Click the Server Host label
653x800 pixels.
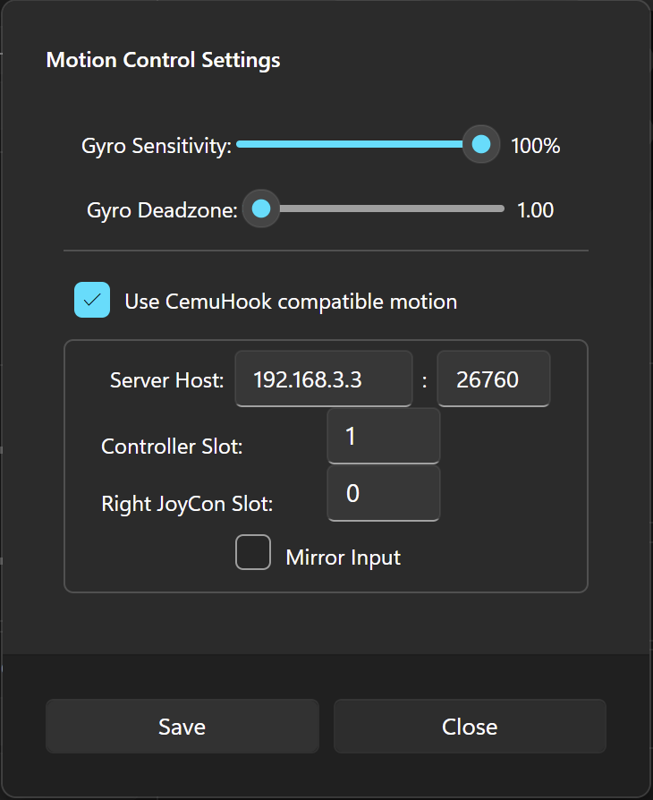coord(166,380)
